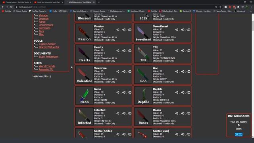Open the Misc category link
The image size is (254, 143).
(41, 35)
